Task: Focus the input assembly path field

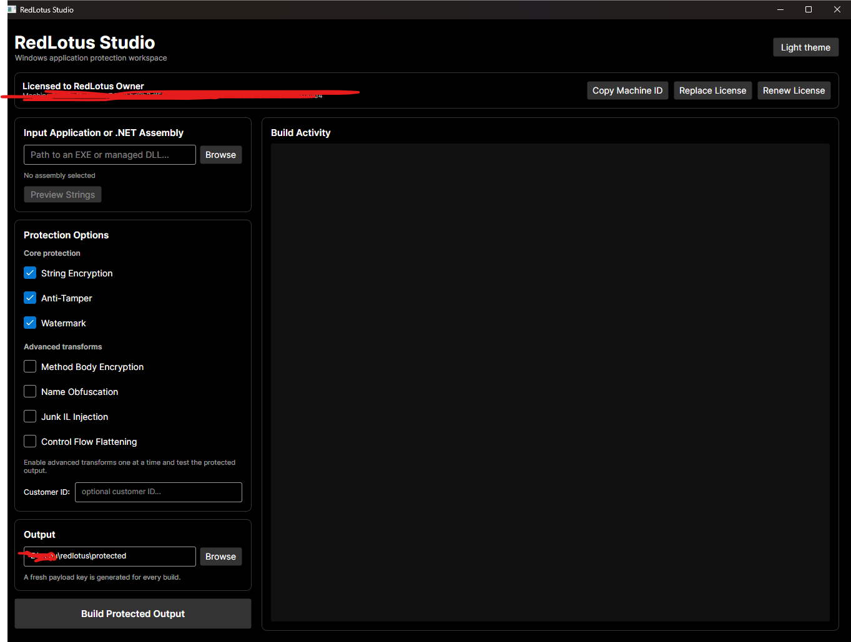Action: (x=110, y=155)
